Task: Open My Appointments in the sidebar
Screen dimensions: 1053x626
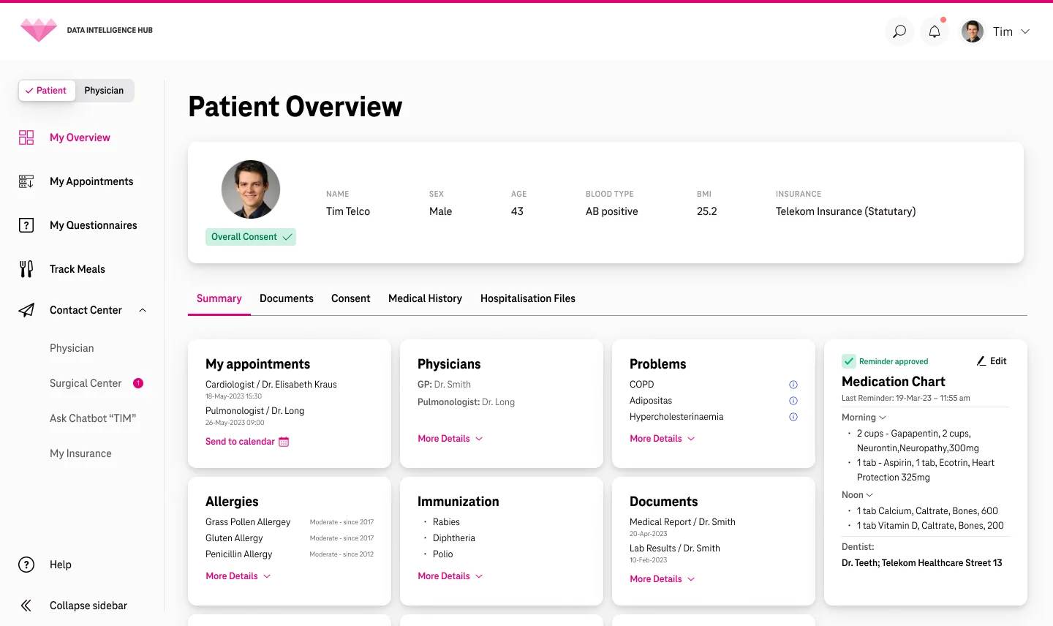Action: point(91,181)
